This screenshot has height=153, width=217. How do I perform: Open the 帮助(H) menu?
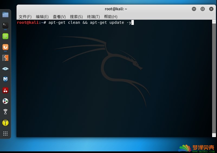(111, 17)
